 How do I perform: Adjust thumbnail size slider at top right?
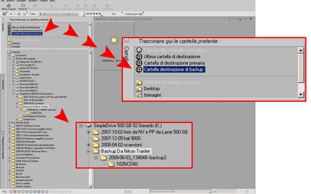[x=240, y=19]
